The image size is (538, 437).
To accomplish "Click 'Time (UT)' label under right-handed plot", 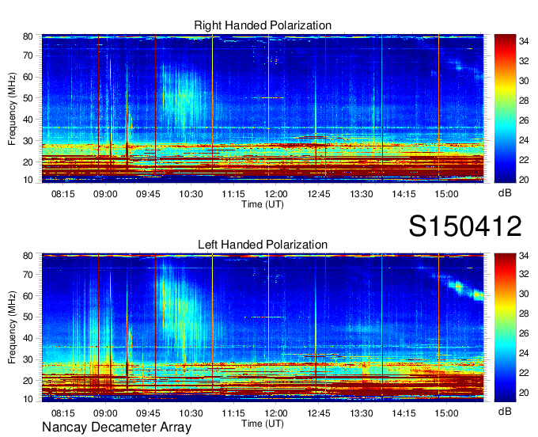I will click(x=263, y=204).
